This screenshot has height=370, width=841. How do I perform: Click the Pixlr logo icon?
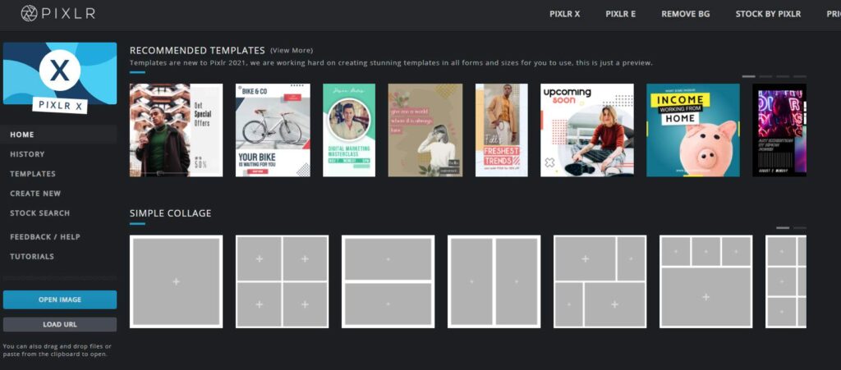click(x=29, y=13)
